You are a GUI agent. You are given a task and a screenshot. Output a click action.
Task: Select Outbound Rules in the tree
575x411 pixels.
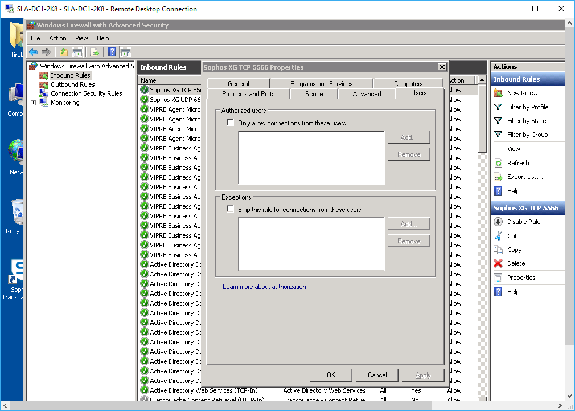pyautogui.click(x=73, y=84)
